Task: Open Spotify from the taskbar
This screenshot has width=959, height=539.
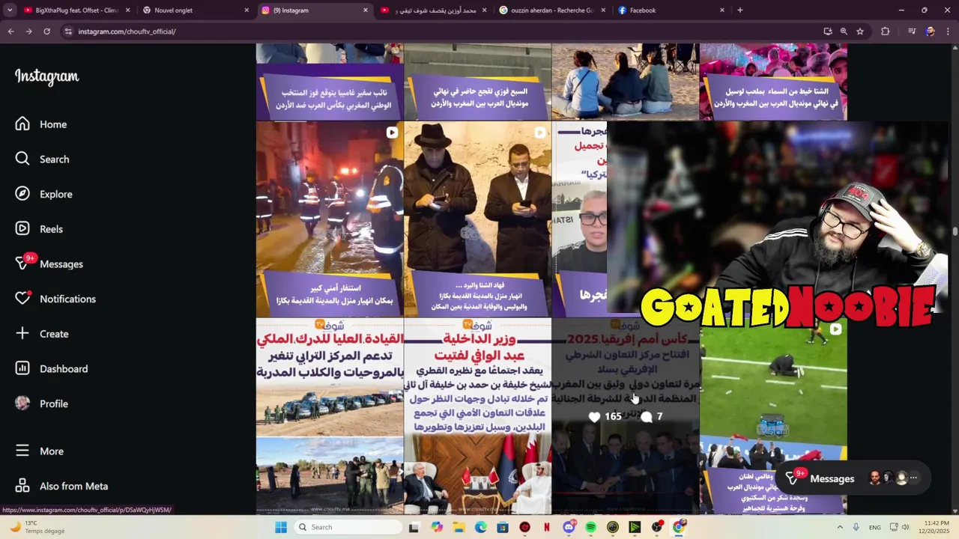Action: pyautogui.click(x=590, y=527)
